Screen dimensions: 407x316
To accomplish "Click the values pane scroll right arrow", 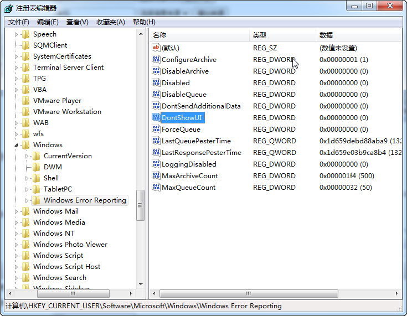I will (397, 293).
